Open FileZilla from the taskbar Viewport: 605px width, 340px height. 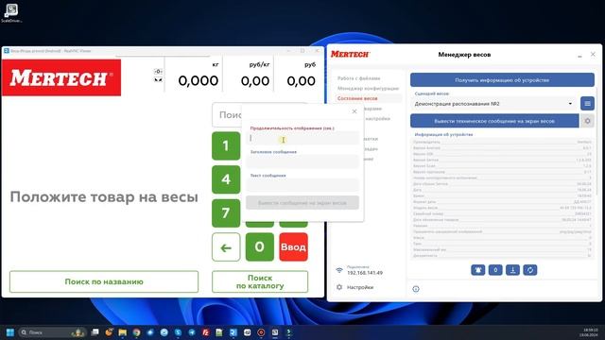[x=206, y=332]
